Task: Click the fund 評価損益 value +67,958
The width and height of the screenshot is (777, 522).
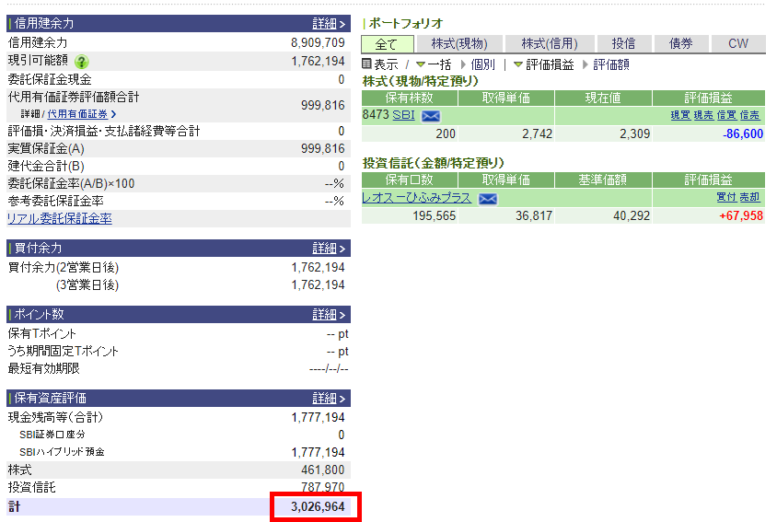Action: point(741,215)
